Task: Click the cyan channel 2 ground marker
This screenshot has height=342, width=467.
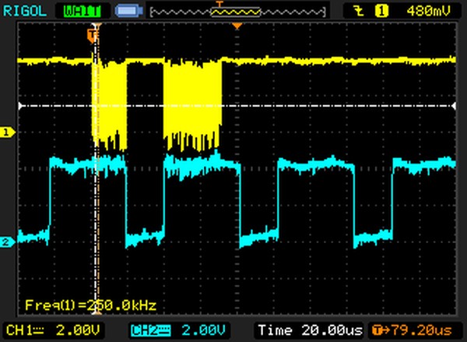Action: point(6,242)
